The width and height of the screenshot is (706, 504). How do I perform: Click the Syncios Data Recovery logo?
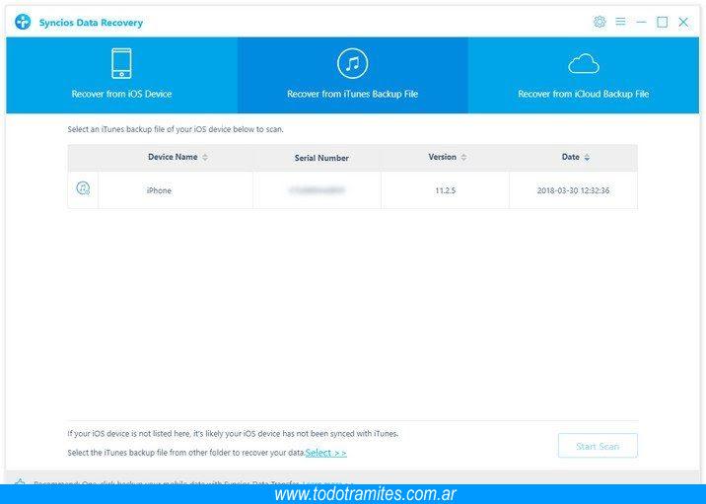tap(23, 22)
